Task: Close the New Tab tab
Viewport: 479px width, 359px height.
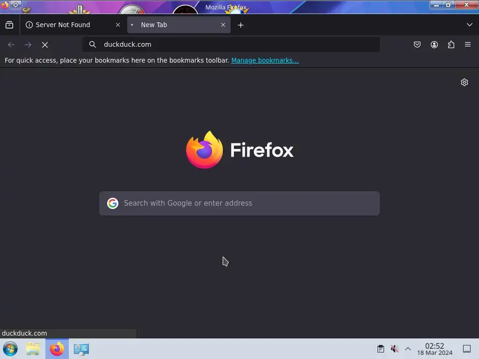Action: (223, 25)
